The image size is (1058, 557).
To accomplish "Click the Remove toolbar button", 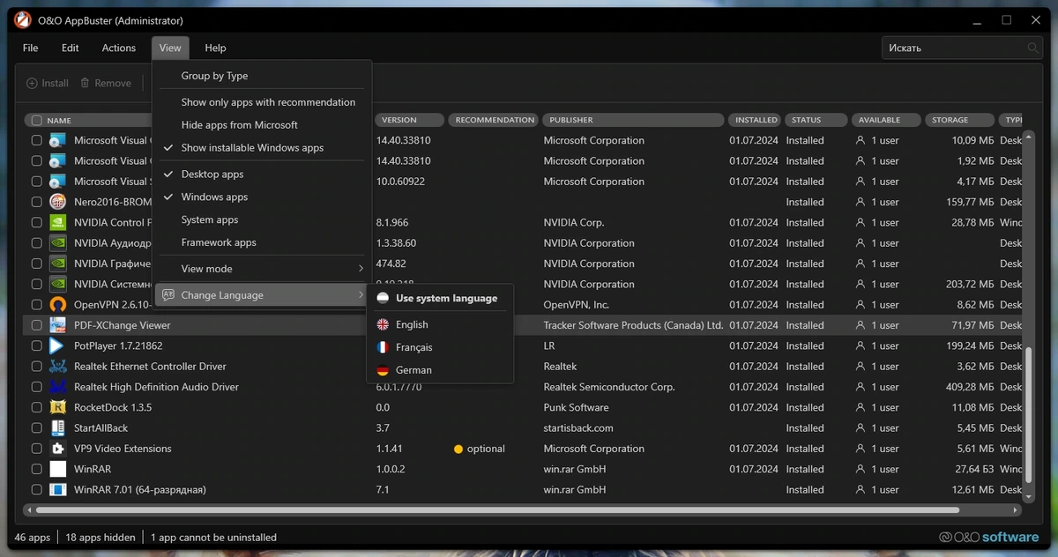I will click(105, 83).
